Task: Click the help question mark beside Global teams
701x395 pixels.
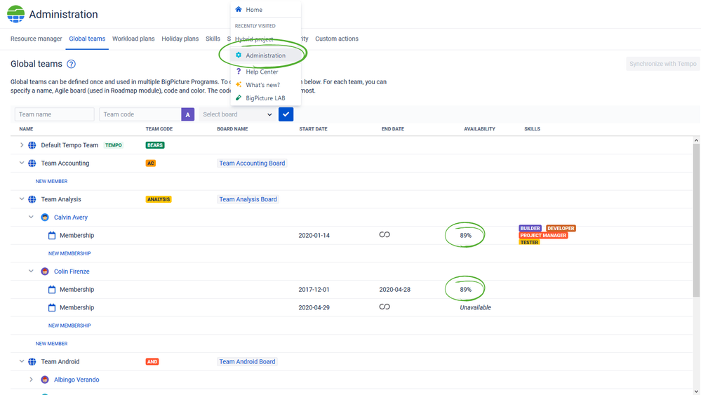Action: [71, 64]
